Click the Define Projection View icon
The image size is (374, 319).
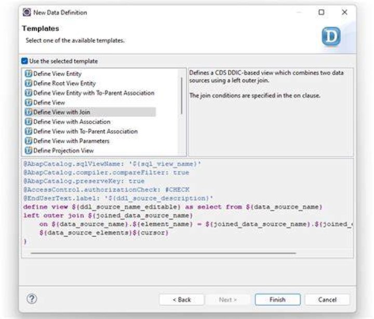[x=29, y=151]
